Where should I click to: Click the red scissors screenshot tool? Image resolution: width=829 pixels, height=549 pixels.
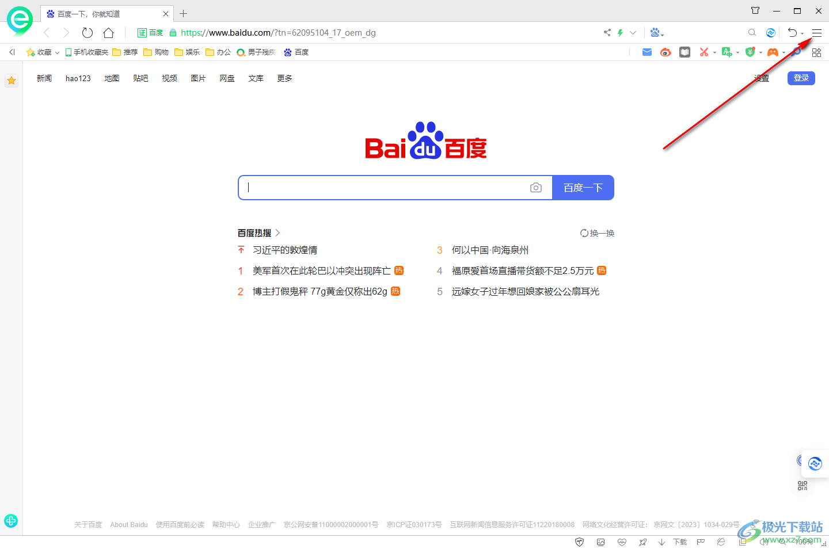[x=703, y=52]
